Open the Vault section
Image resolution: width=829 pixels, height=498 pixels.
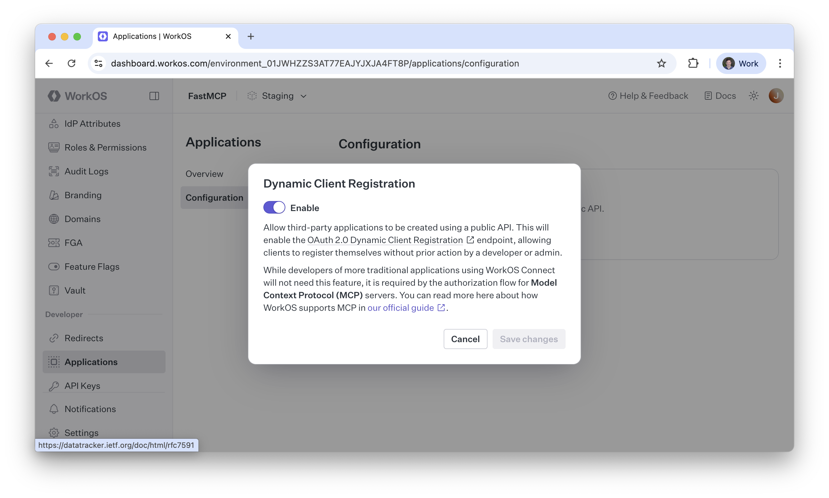pos(75,290)
